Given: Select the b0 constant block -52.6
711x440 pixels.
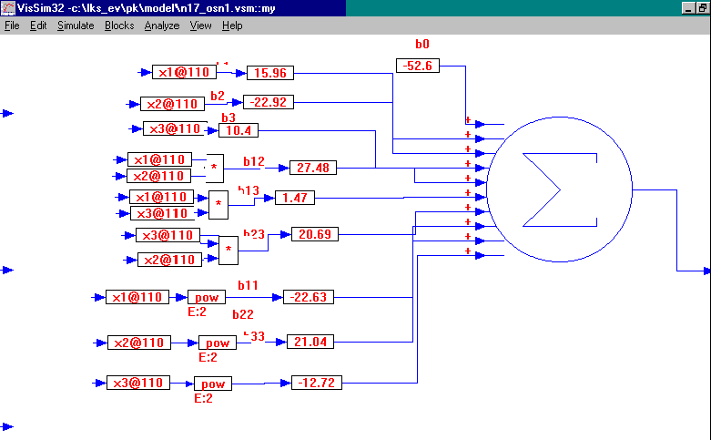Looking at the screenshot, I should coord(418,66).
